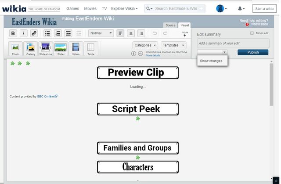Expand the Explore Wikia menu
This screenshot has width=281, height=184.
pyautogui.click(x=124, y=9)
